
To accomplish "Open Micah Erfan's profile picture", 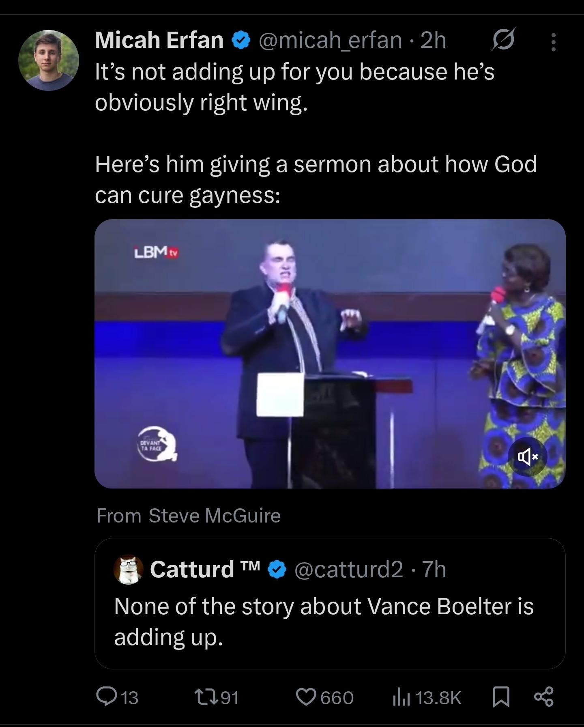I will pos(49,60).
